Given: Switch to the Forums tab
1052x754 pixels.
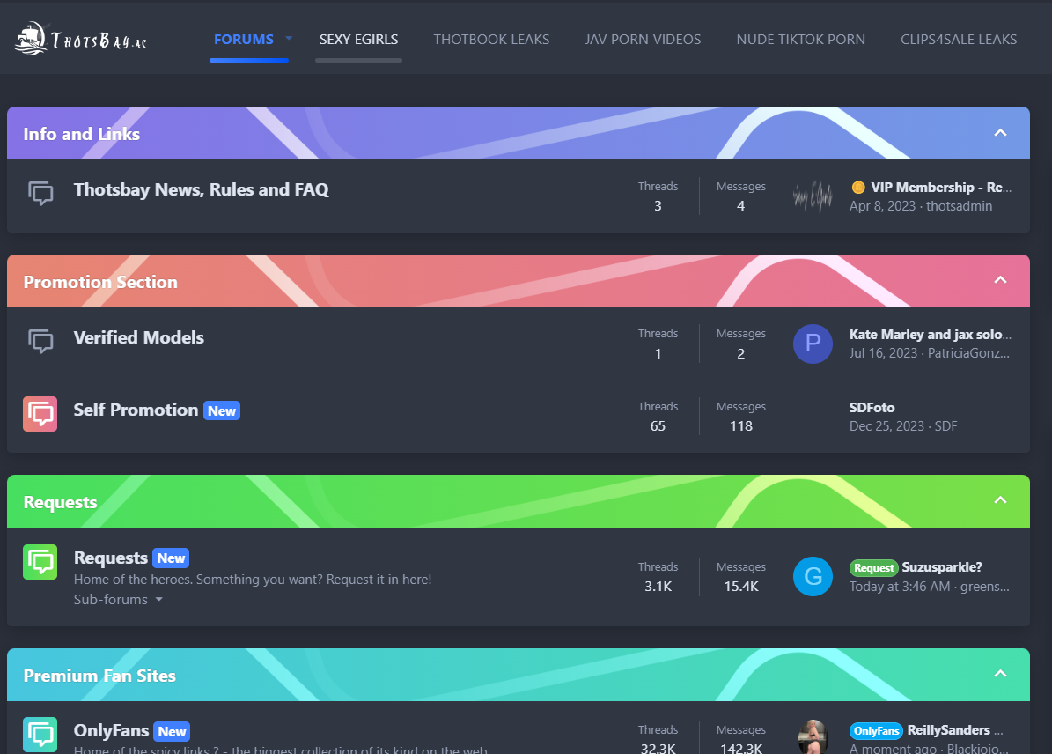Looking at the screenshot, I should [x=244, y=39].
